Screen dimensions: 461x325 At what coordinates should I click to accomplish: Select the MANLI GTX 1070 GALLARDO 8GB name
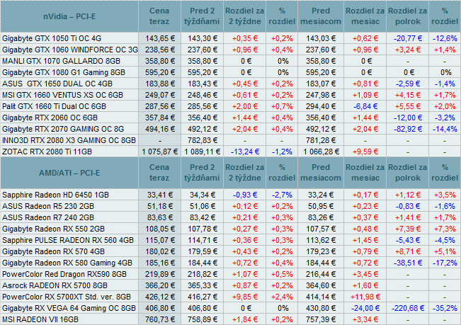61,61
